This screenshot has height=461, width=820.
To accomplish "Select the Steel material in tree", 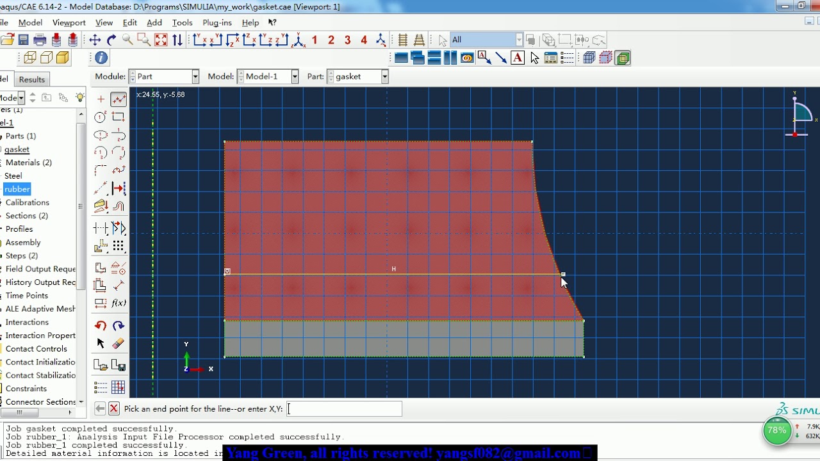I will click(13, 175).
